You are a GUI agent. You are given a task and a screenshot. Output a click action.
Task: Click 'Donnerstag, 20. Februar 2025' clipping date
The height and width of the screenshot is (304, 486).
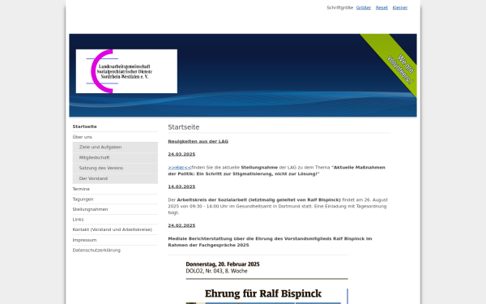click(223, 264)
